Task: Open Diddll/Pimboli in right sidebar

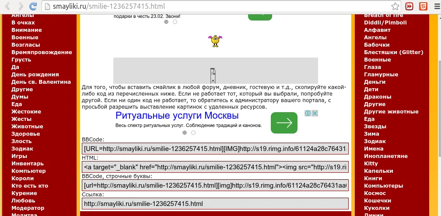Action: coord(385,23)
